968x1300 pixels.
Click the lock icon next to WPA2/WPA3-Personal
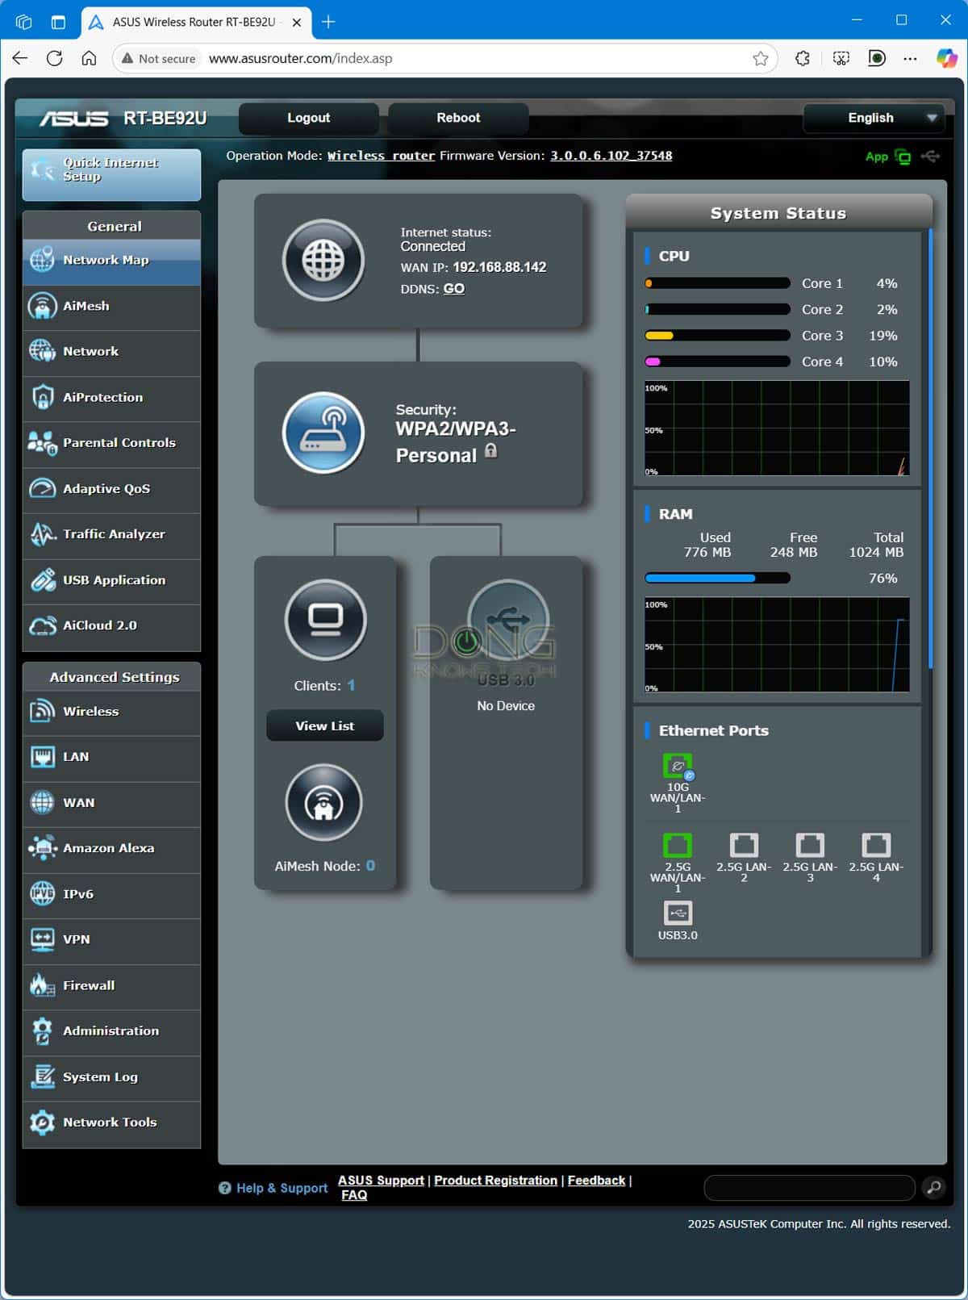pos(490,451)
